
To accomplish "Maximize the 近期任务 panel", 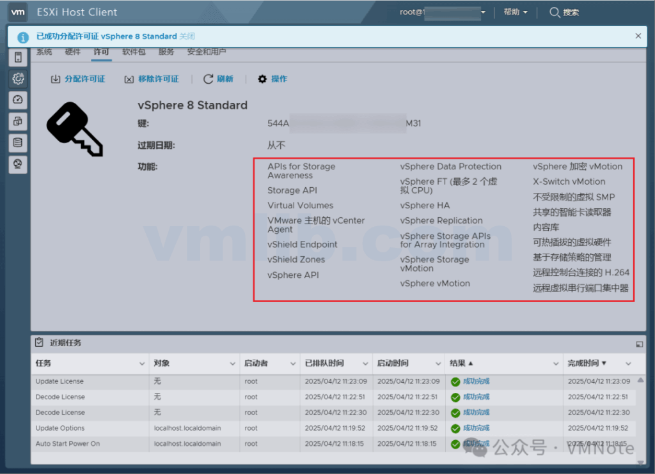I will 639,344.
